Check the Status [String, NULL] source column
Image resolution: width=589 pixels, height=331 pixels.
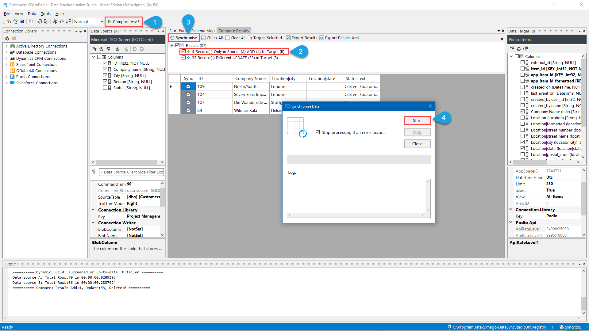105,88
